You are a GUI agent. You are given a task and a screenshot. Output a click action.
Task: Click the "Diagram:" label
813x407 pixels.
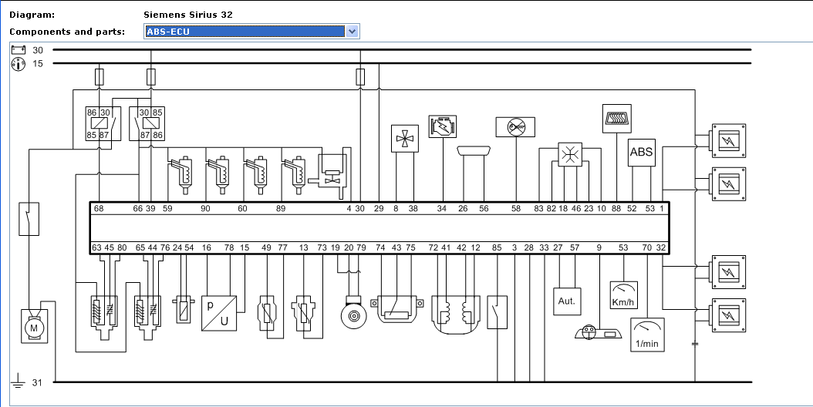(x=32, y=15)
